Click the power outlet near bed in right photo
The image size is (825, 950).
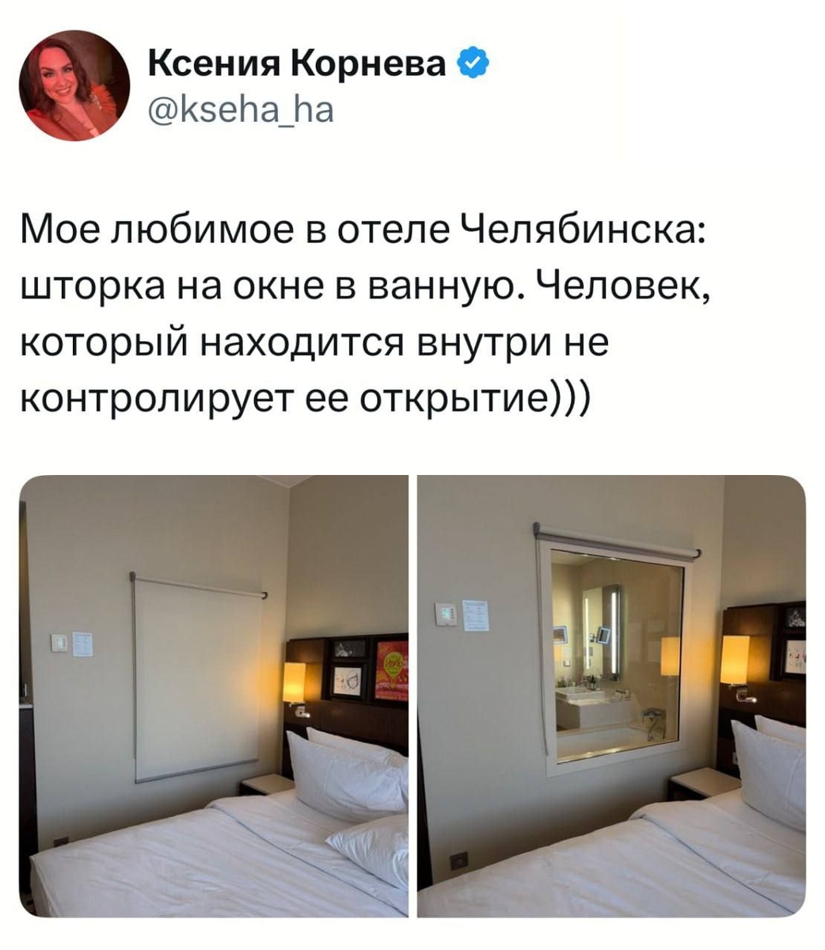click(x=460, y=860)
